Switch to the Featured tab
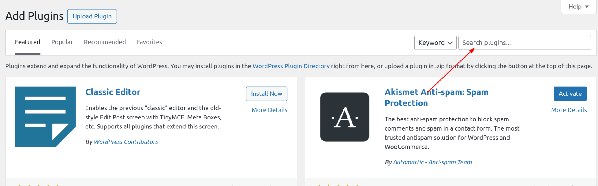598x186 pixels. [28, 42]
